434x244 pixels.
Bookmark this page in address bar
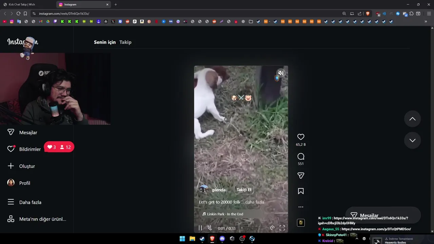[x=25, y=14]
